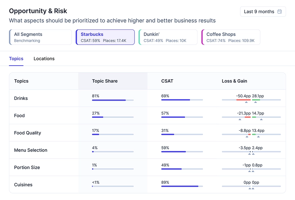This screenshot has height=200, width=295.
Task: Select the Starbucks segment card
Action: [105, 37]
